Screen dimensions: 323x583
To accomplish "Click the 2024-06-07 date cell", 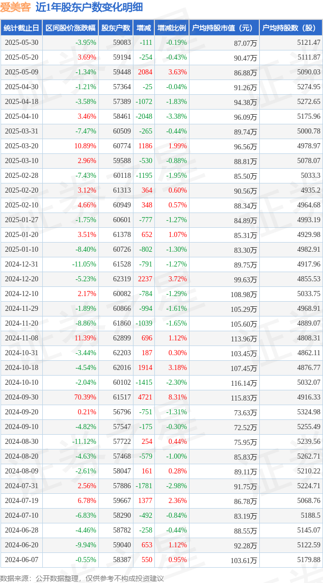I will point(21,560).
